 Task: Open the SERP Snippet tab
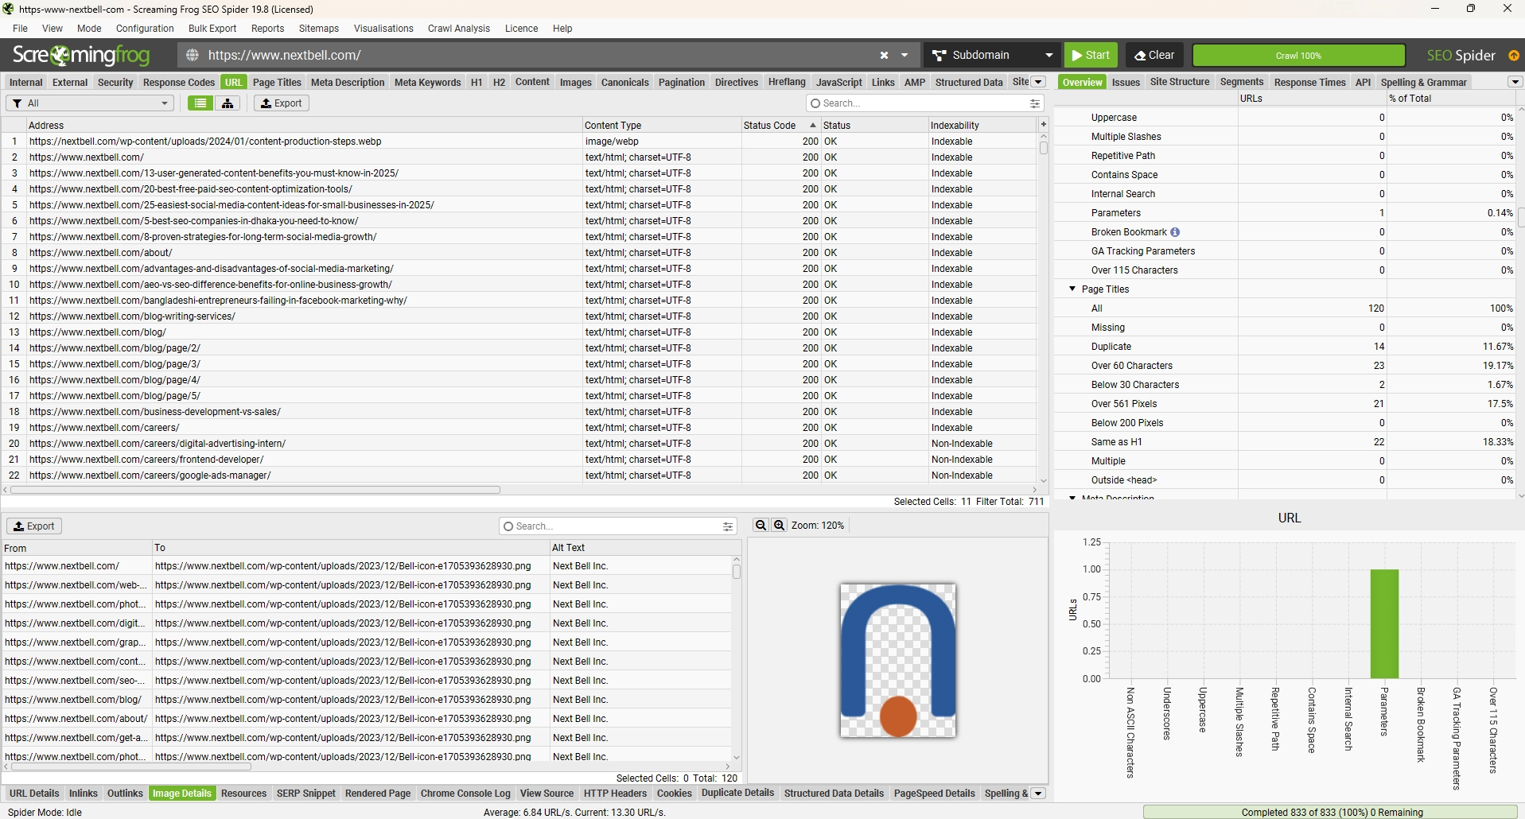pos(305,794)
